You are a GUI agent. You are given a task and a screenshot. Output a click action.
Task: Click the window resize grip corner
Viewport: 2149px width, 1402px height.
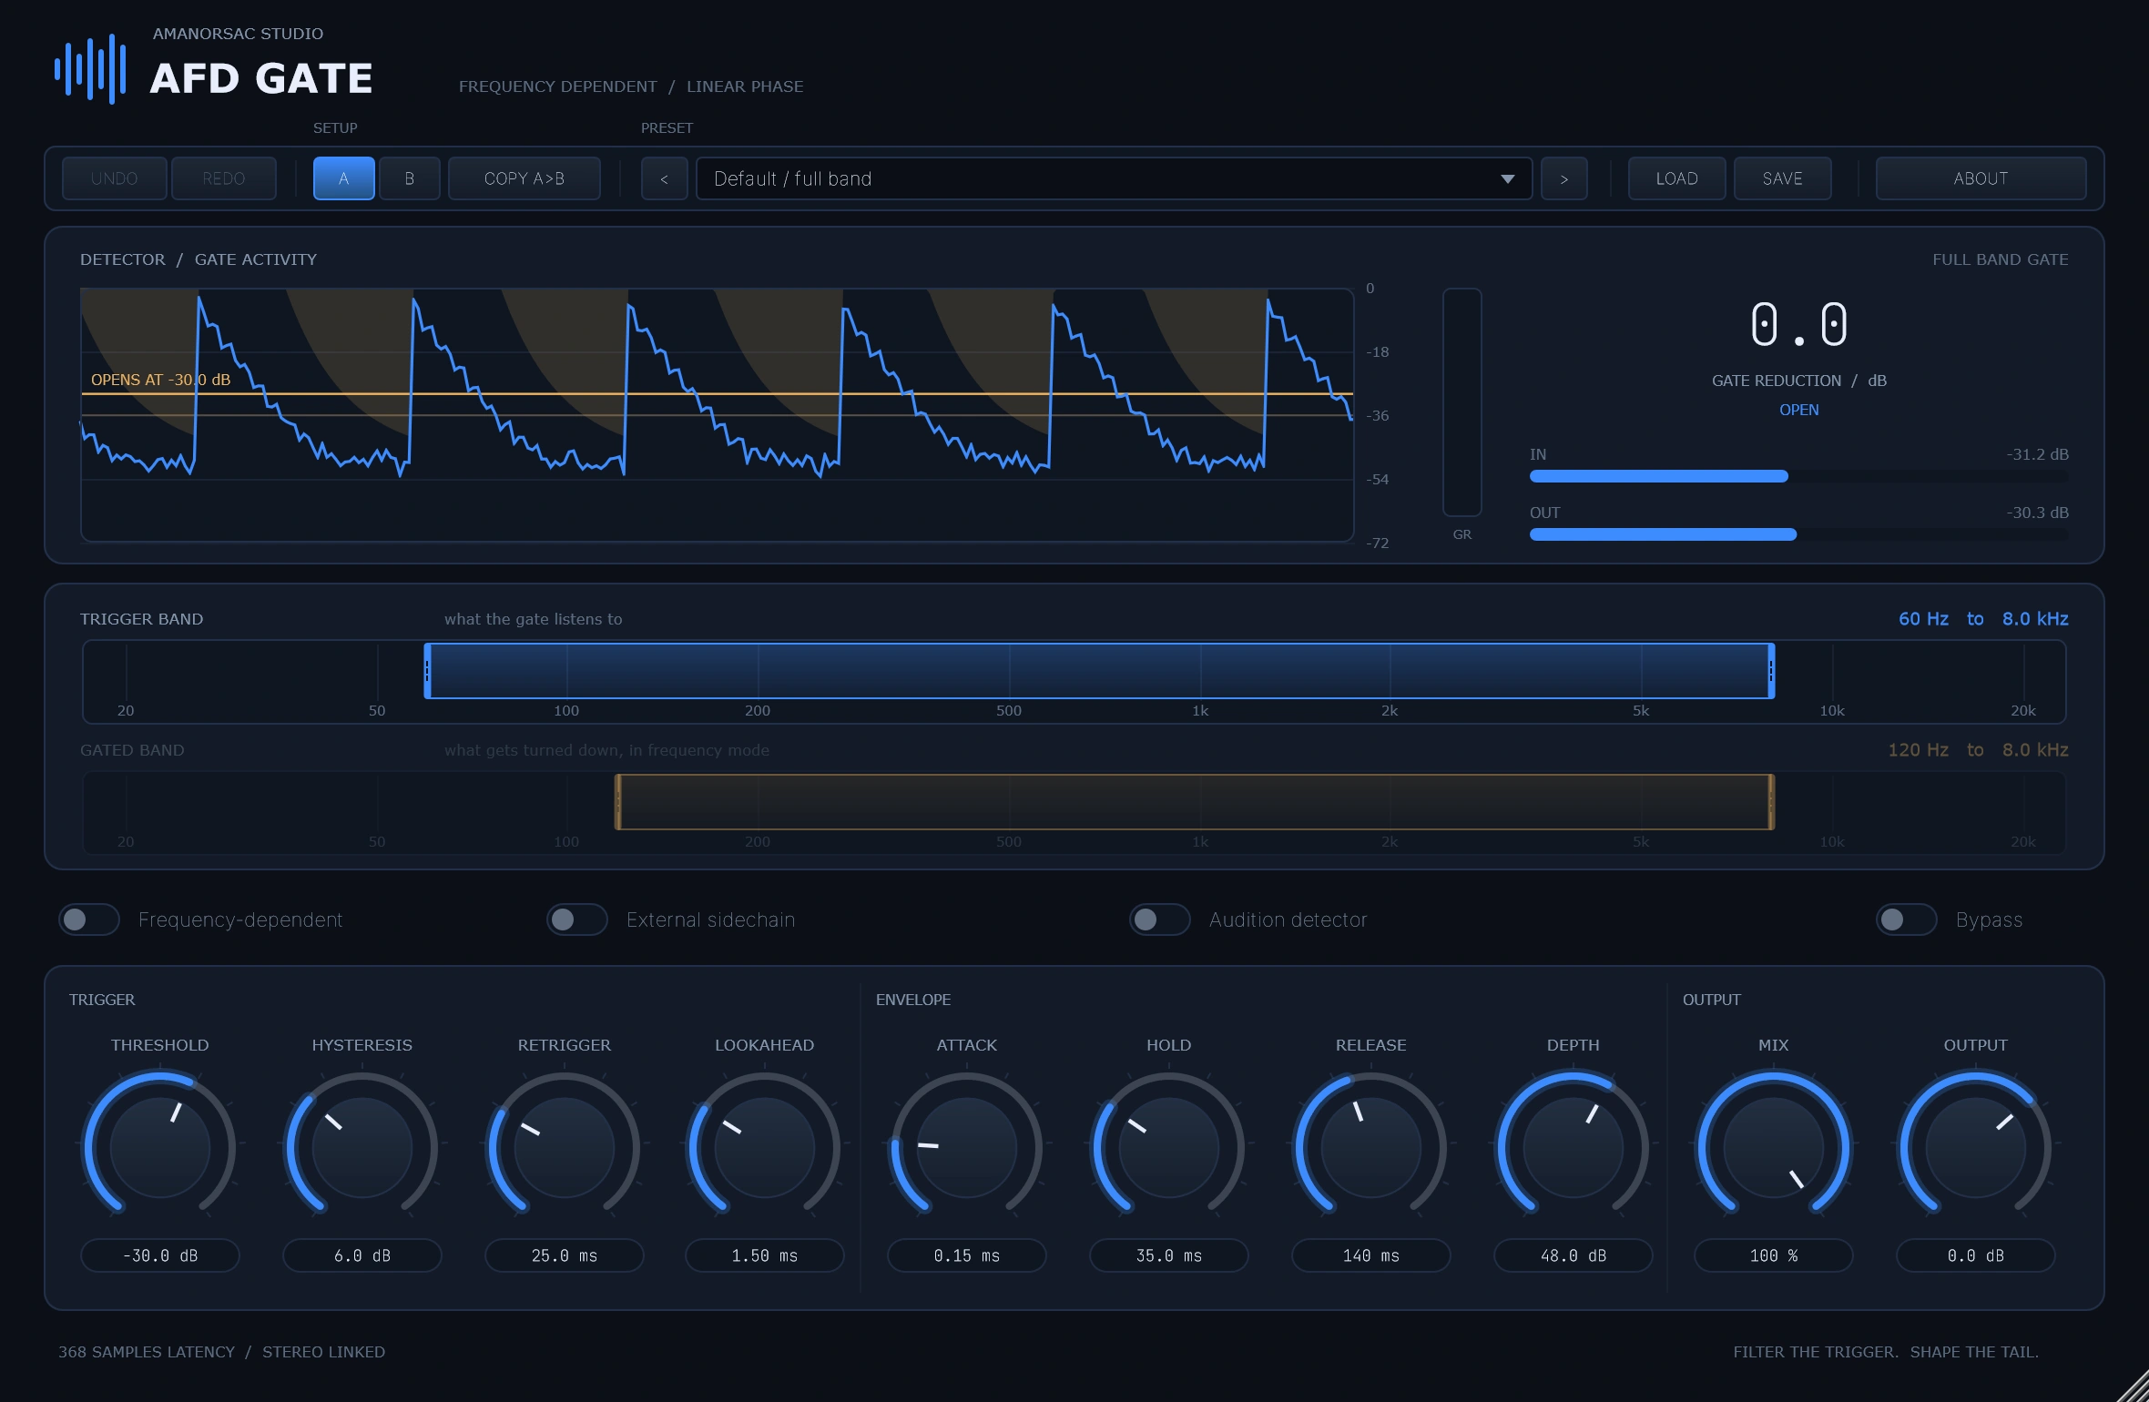pos(2133,1387)
